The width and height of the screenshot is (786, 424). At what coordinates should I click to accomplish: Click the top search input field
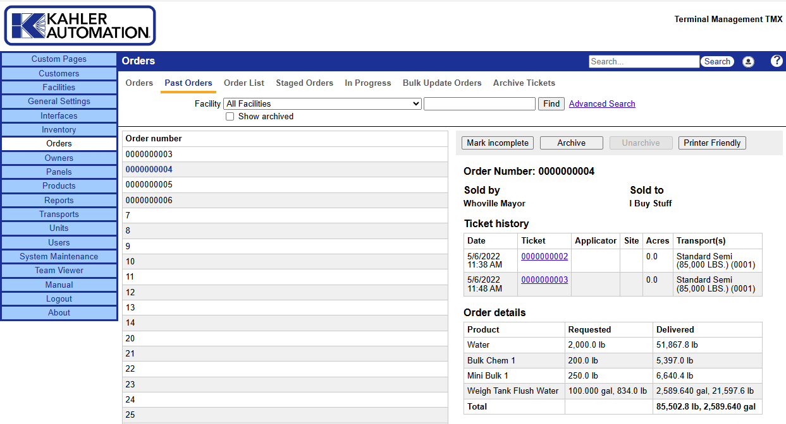[x=644, y=61]
